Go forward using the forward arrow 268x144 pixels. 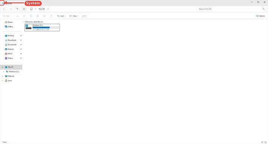tap(10, 9)
